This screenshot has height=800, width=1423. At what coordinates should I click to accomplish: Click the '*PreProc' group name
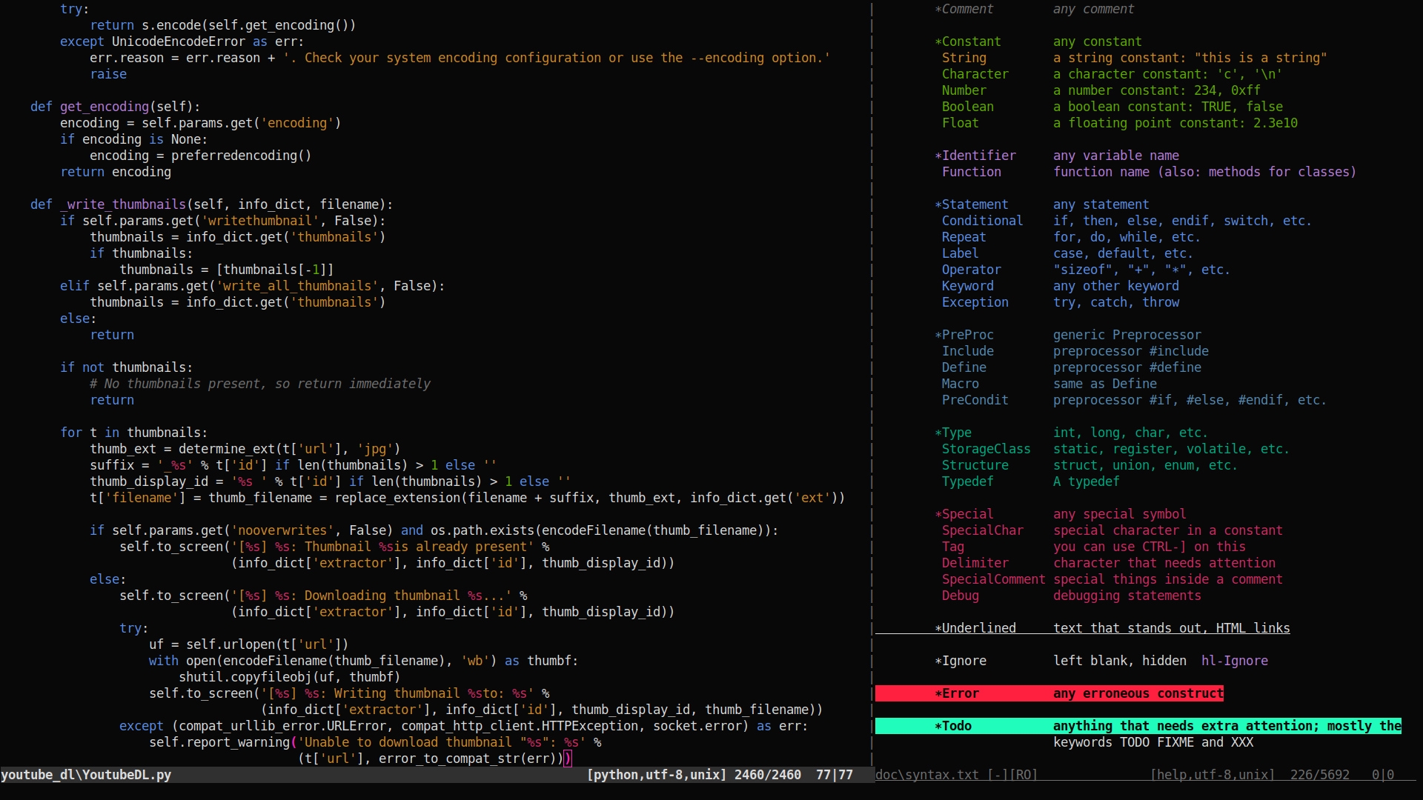pyautogui.click(x=963, y=335)
